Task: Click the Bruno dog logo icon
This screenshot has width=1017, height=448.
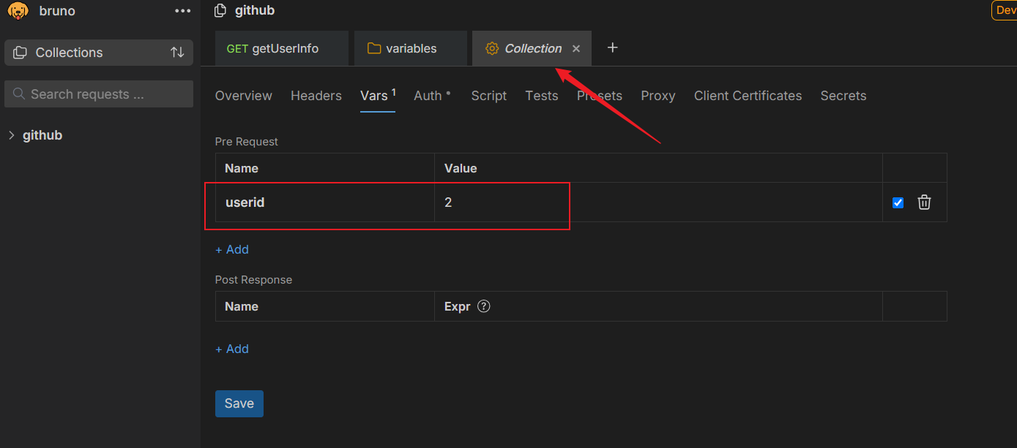Action: coord(18,10)
